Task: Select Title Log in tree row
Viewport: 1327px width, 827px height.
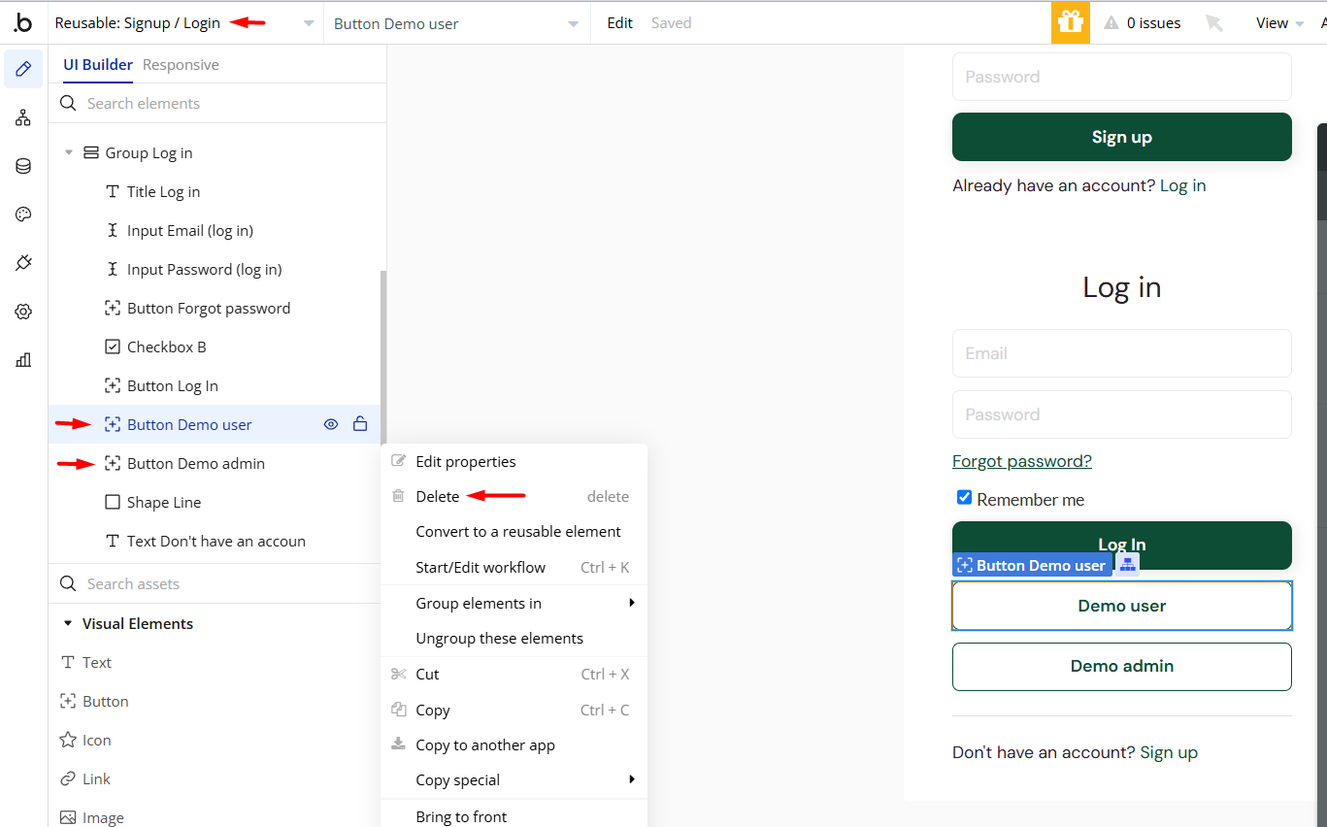Action: (x=214, y=191)
